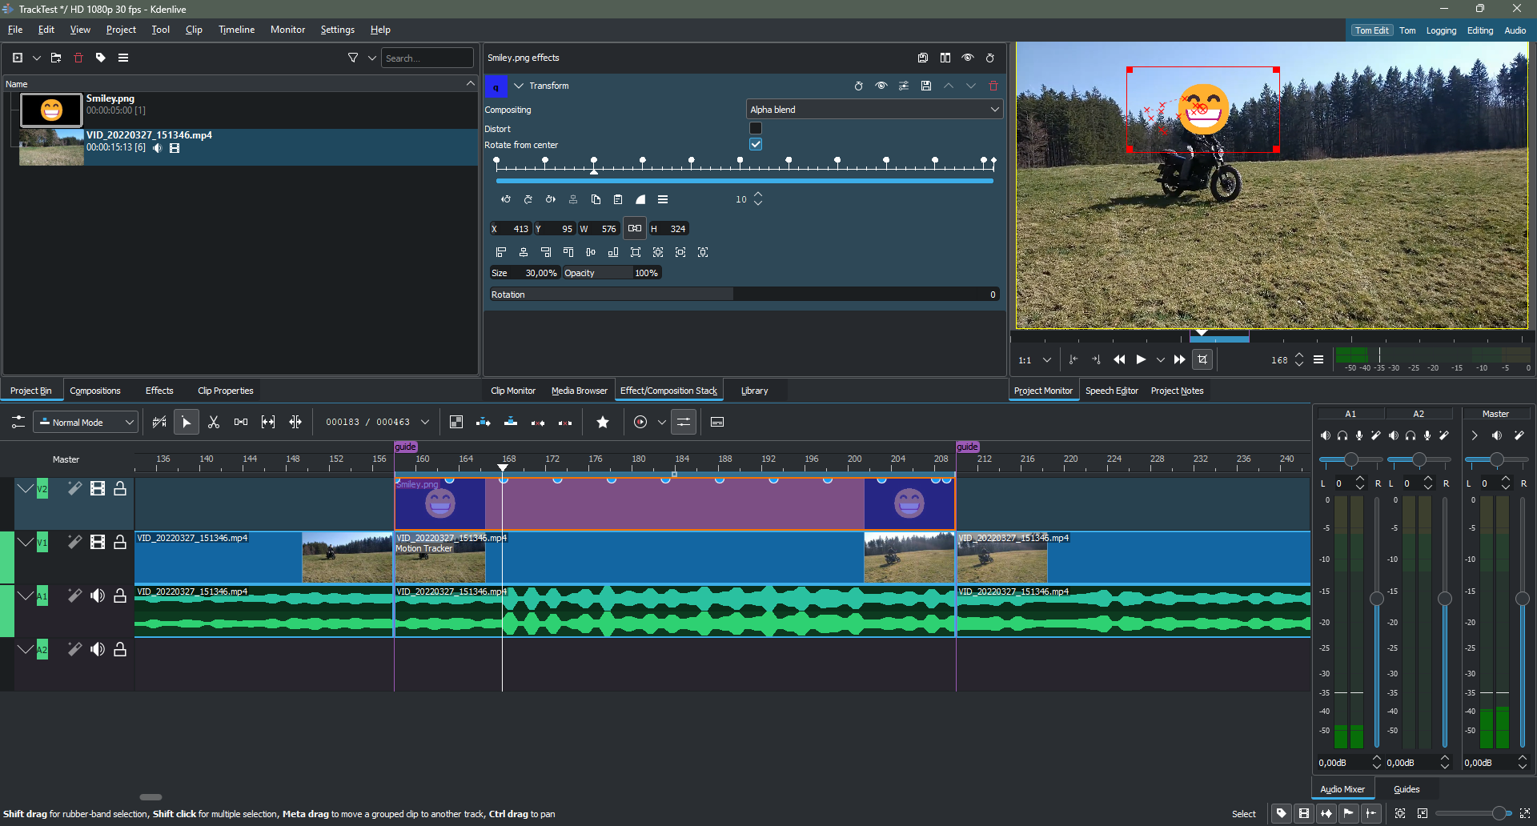1537x826 pixels.
Task: Open the Normal Mode edit dropdown
Action: coord(86,422)
